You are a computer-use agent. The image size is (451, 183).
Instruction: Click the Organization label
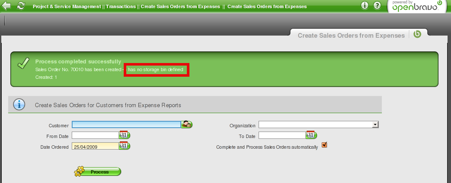pos(243,126)
